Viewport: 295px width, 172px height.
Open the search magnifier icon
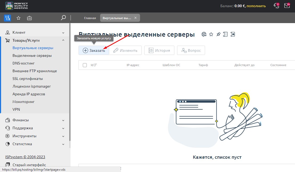[x=63, y=18]
